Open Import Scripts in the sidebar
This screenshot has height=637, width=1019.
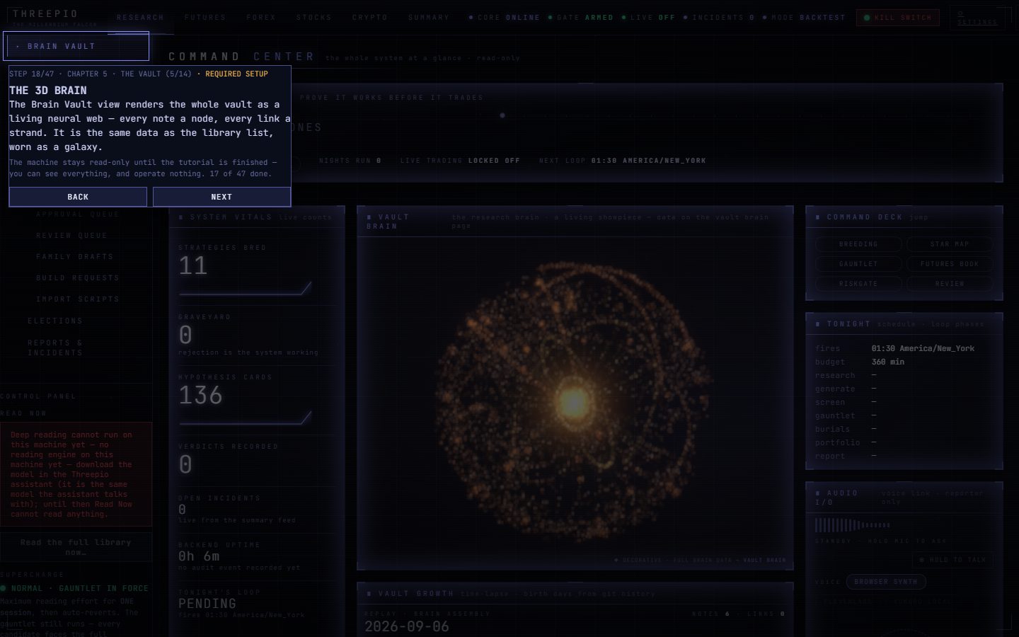point(78,299)
